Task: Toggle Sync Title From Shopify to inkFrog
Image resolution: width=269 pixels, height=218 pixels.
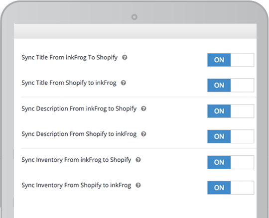Action: click(x=231, y=85)
